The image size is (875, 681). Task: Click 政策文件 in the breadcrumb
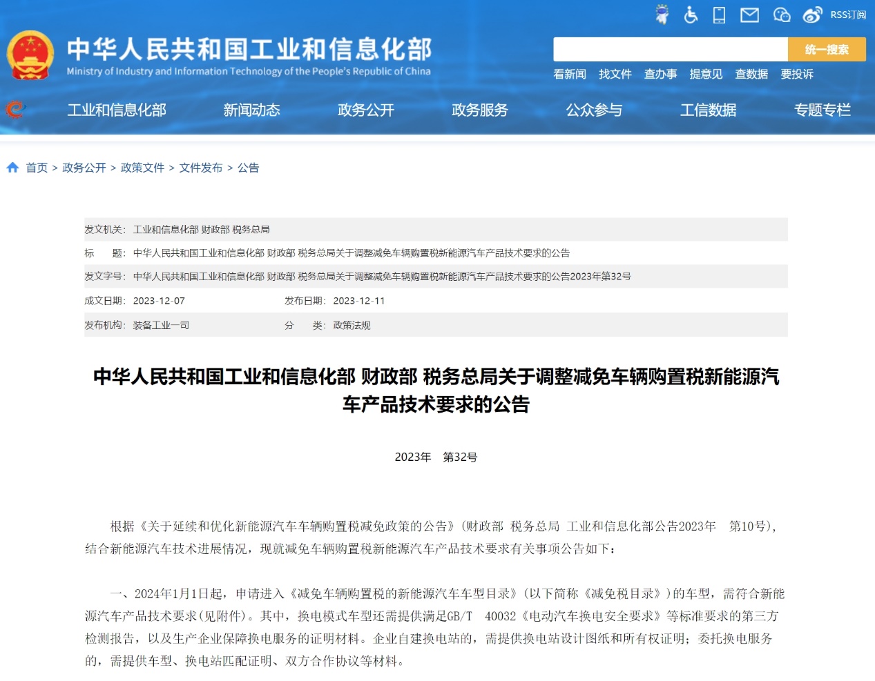click(143, 168)
